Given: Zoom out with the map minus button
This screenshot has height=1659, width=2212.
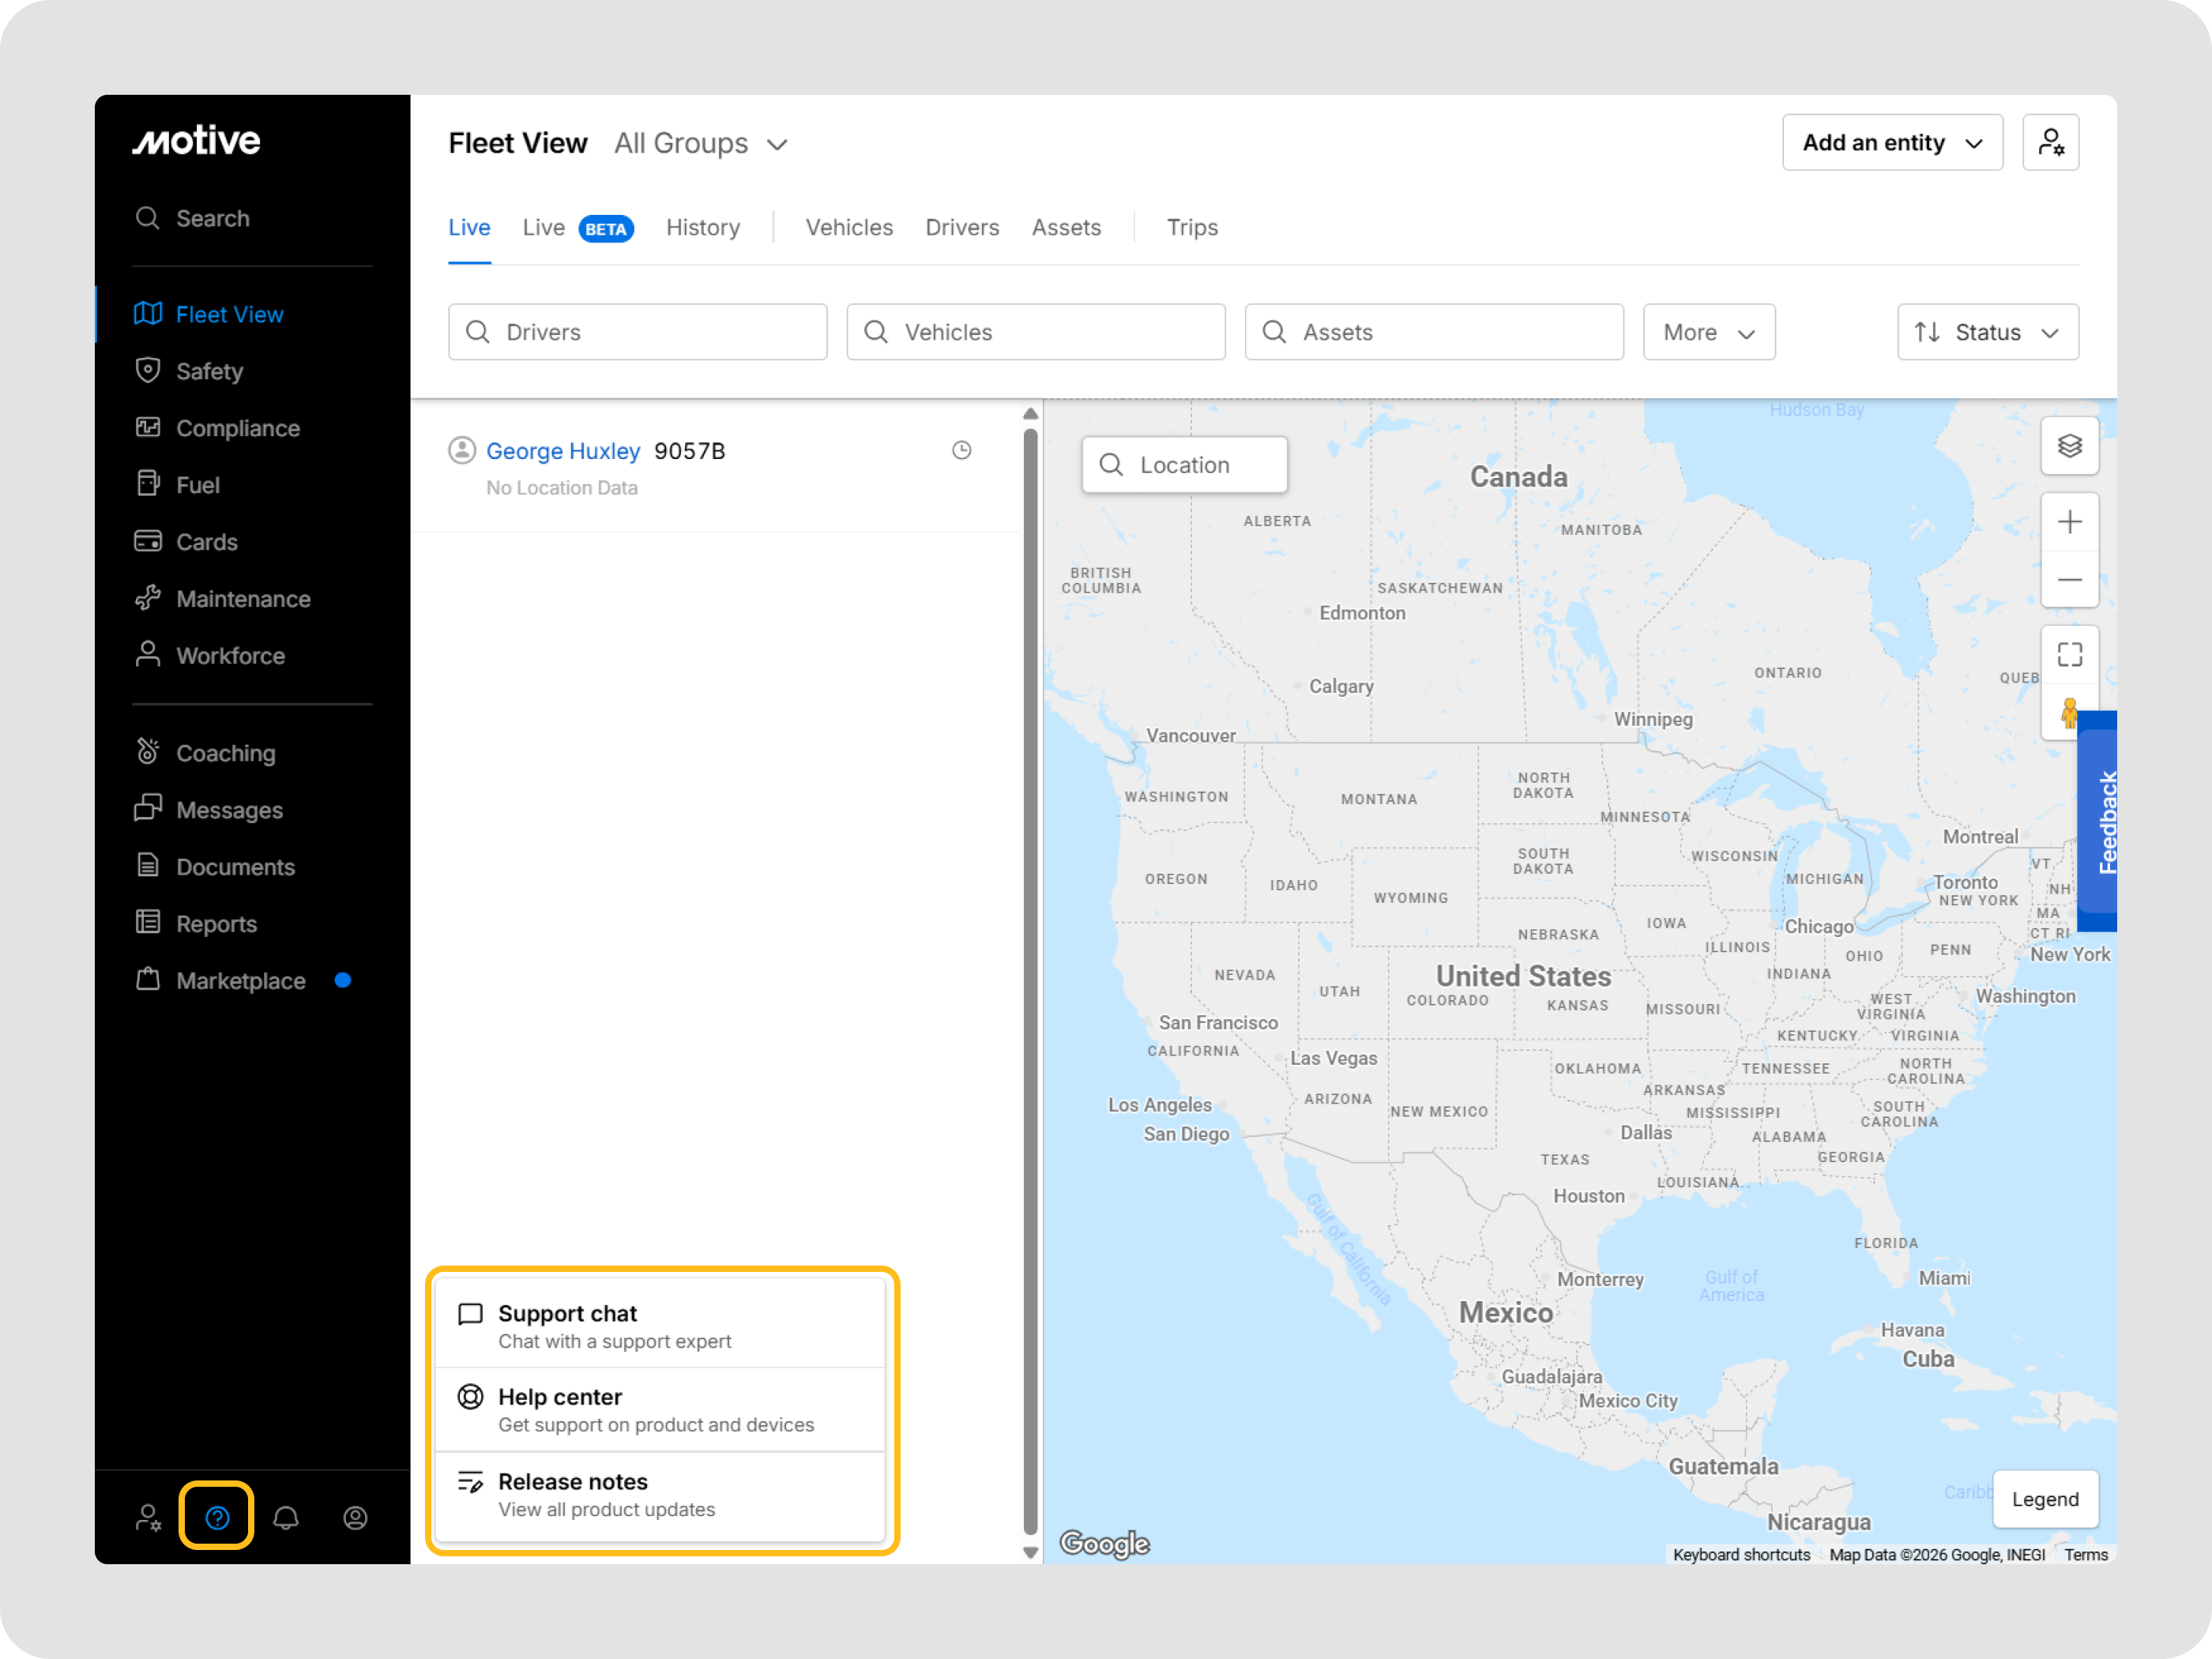Looking at the screenshot, I should point(2069,580).
